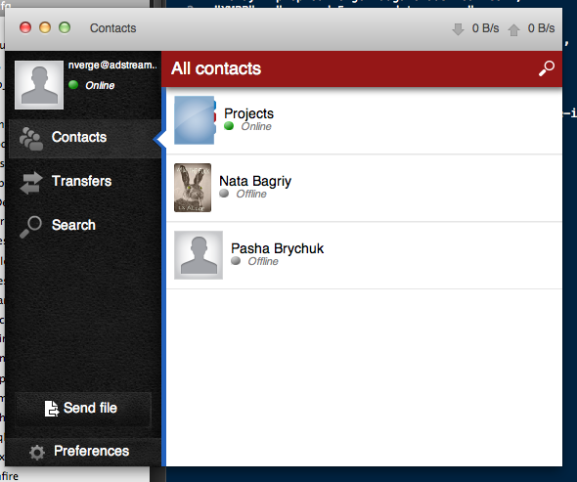This screenshot has height=482, width=577.
Task: Open Preferences
Action: (x=83, y=452)
